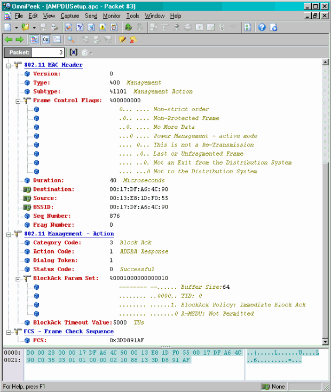Click the Print icon in toolbar
This screenshot has height=392, width=331.
54,27
